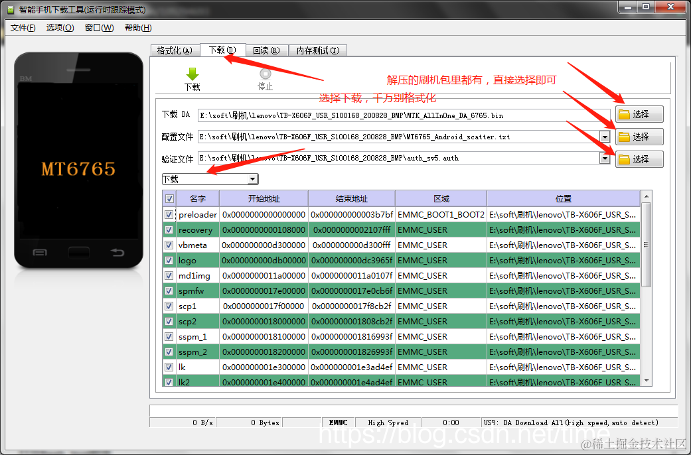691x455 pixels.
Task: Uncheck the scp1 partition checkbox
Action: tap(169, 306)
